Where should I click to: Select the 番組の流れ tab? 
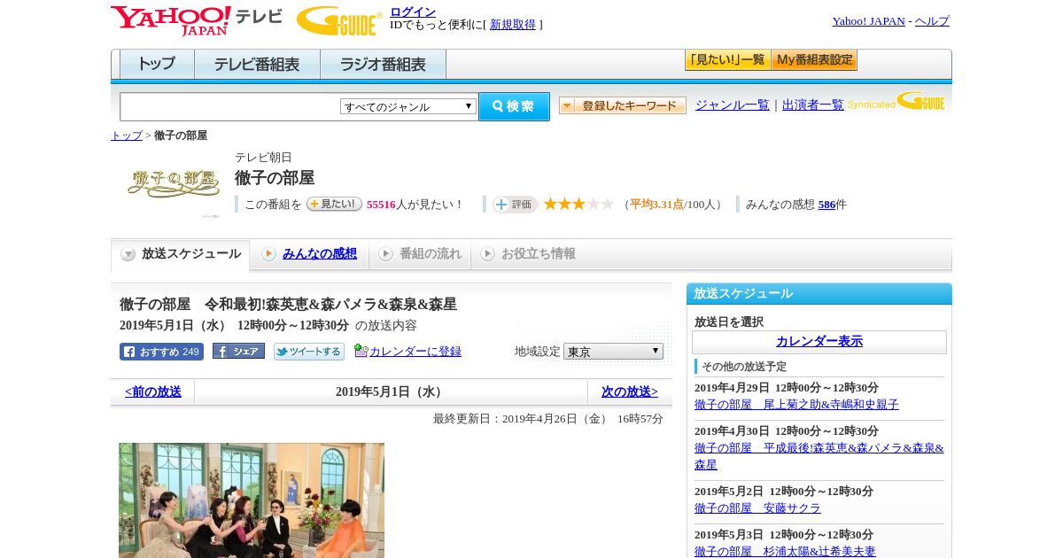pos(420,254)
